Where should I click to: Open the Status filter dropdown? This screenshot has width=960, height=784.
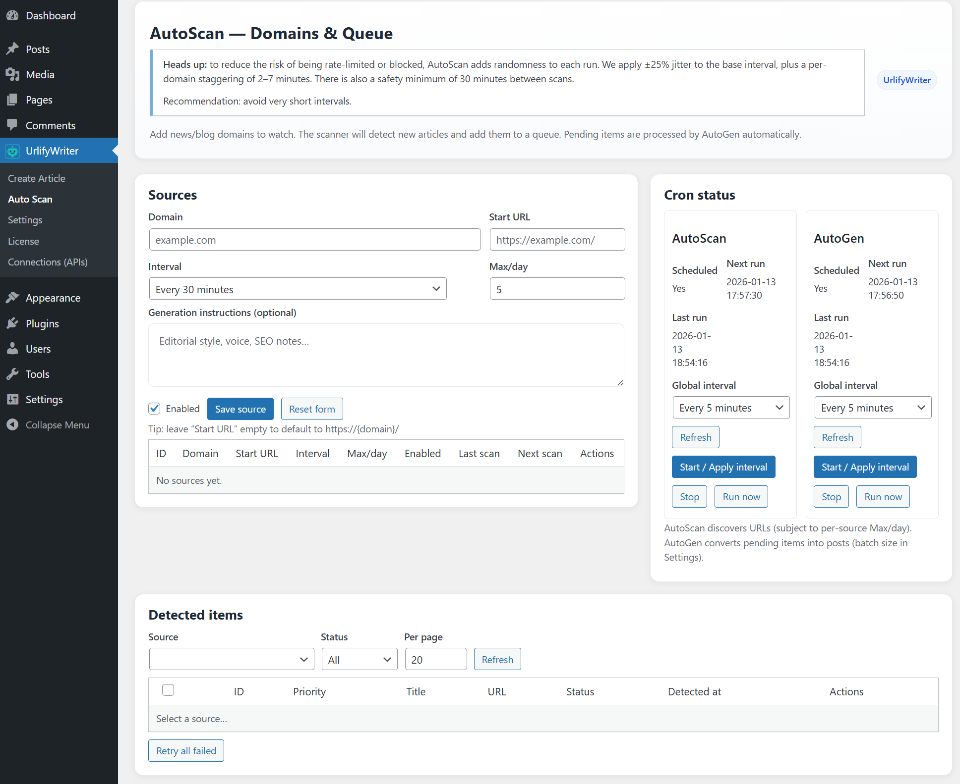(359, 659)
